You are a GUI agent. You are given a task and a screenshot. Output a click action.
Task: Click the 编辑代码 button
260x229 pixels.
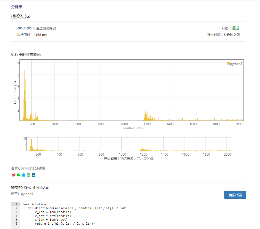235,195
